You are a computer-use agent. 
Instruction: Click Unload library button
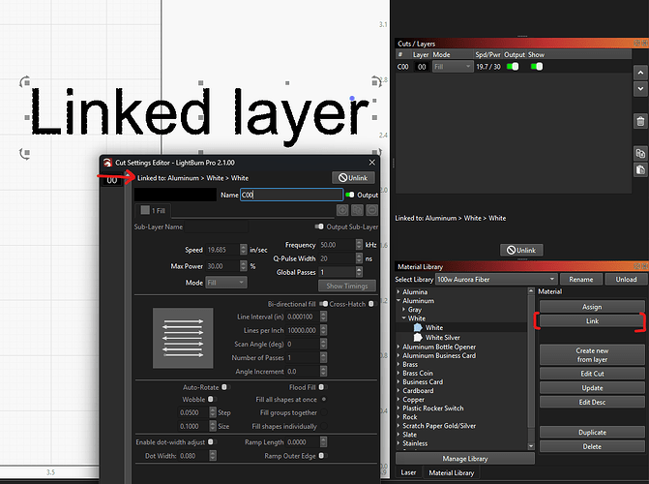pos(626,280)
